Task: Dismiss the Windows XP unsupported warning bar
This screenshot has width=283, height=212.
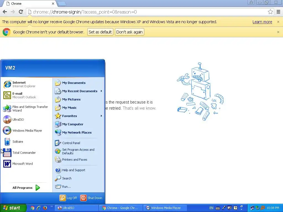Action: [x=278, y=22]
